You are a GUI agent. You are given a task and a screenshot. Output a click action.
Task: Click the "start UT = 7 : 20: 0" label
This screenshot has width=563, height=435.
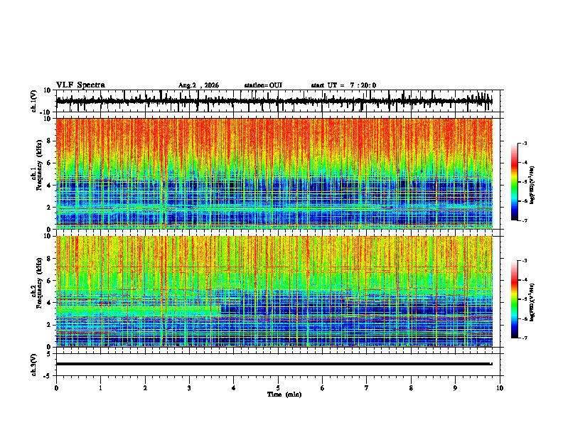[x=343, y=85]
